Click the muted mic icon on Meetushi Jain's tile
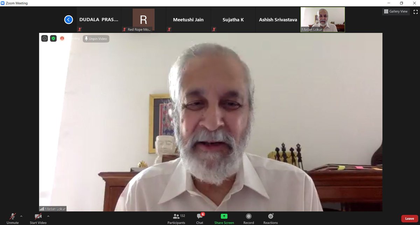This screenshot has height=225, width=420. 169,30
